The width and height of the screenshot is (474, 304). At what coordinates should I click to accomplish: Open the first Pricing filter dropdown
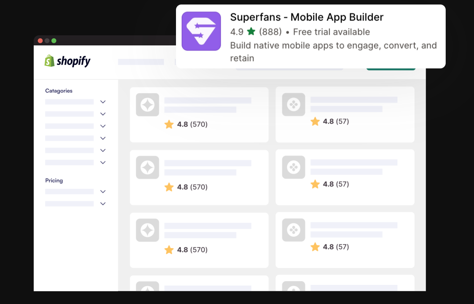click(103, 191)
